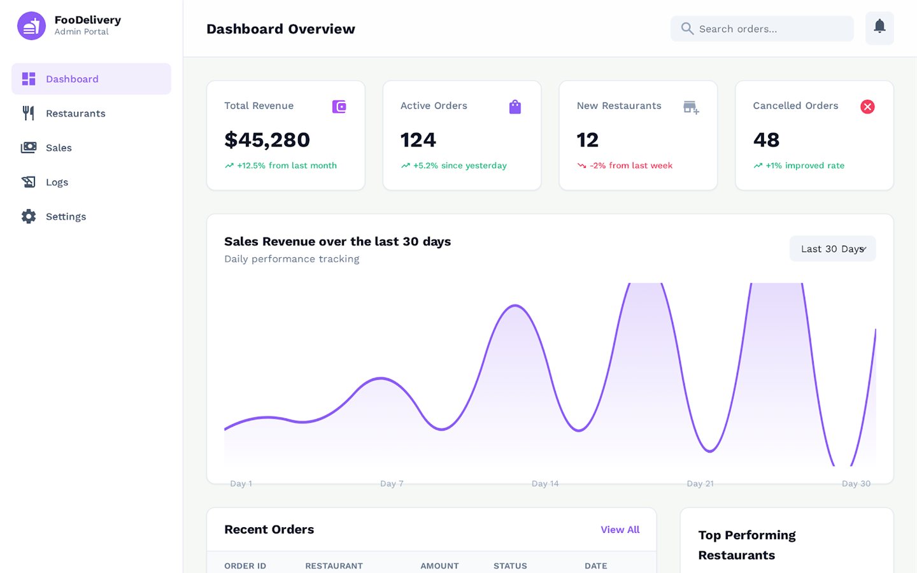Click the trend arrow under Cancelled Orders
917x573 pixels.
[758, 166]
